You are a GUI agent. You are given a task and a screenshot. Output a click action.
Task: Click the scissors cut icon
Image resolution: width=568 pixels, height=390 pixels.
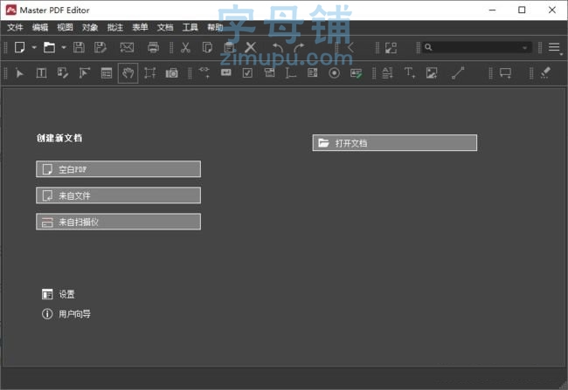185,47
